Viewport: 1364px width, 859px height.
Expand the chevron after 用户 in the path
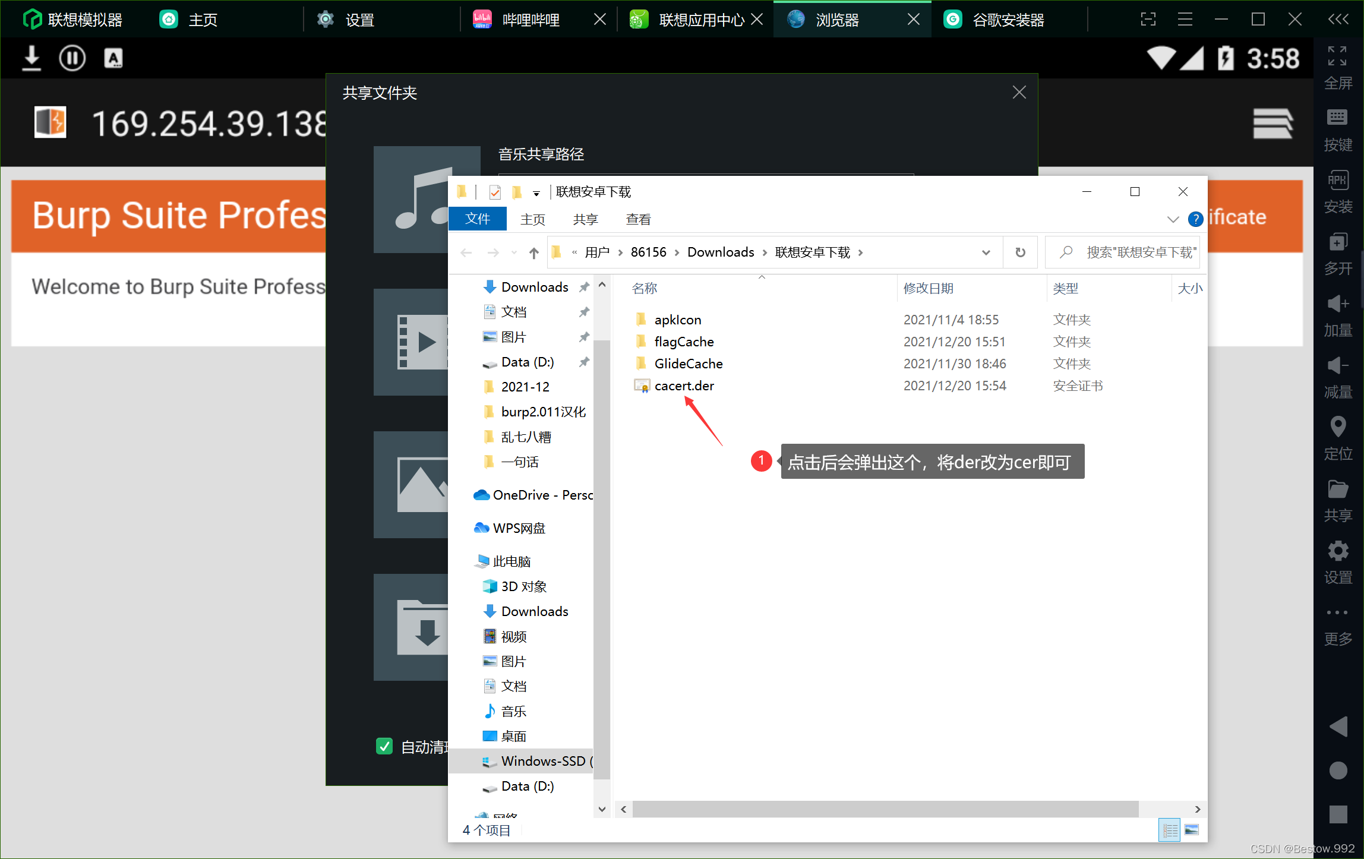point(620,252)
